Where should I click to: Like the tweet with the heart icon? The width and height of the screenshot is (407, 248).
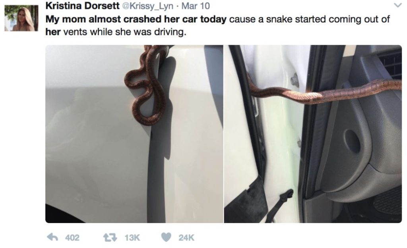coord(166,237)
